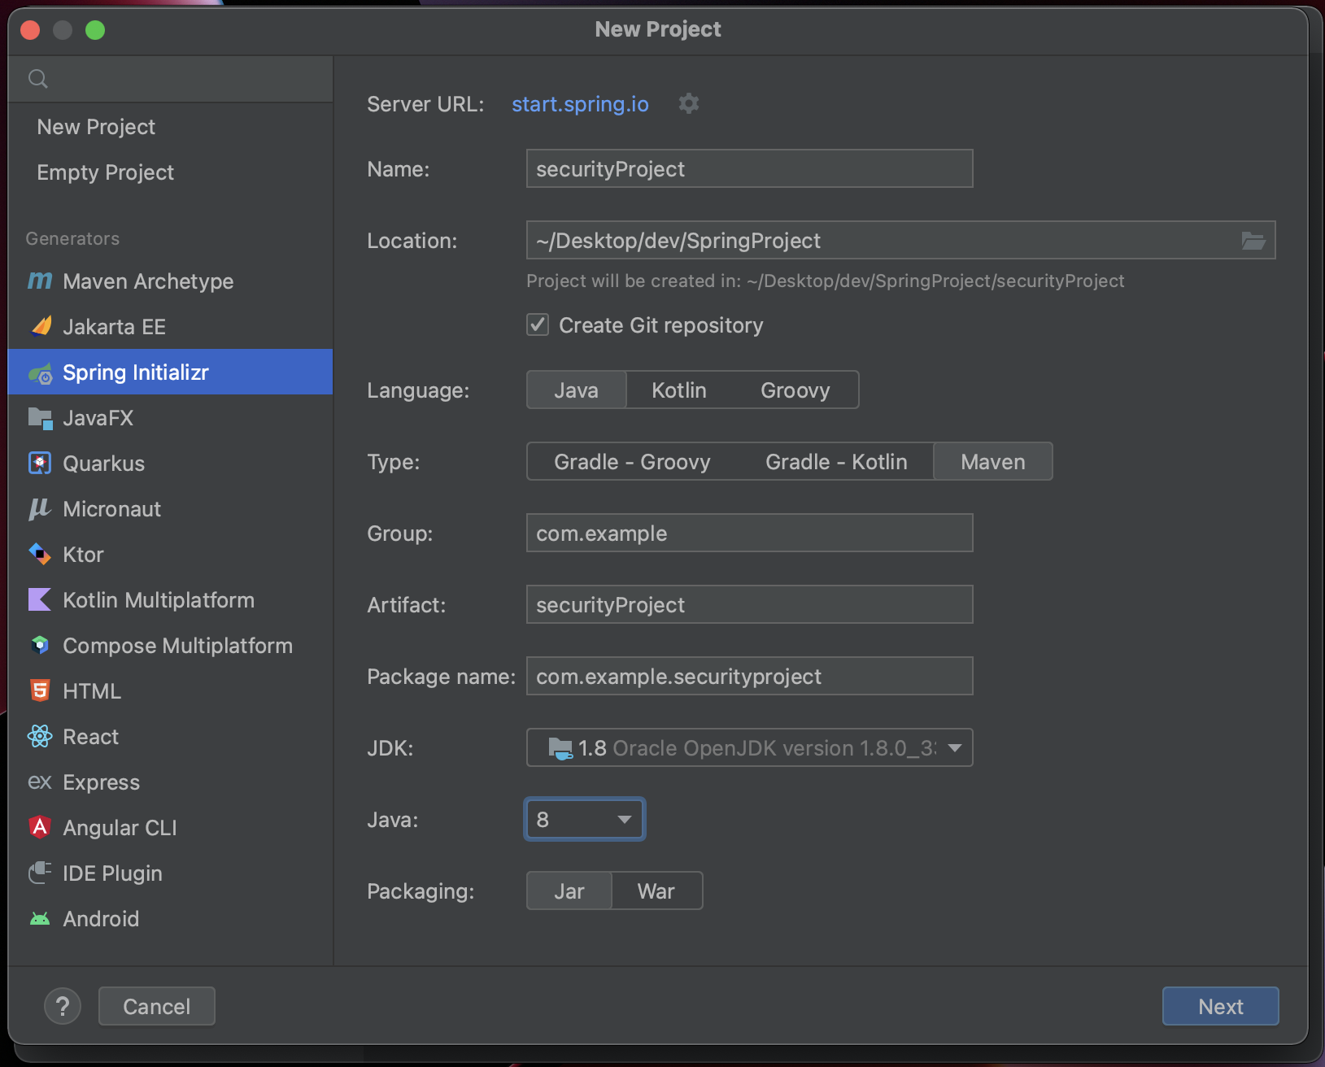Screen dimensions: 1325x1067
Task: Click the Name input field
Action: tap(750, 168)
